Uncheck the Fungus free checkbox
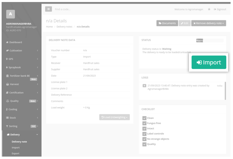Screen dimensions: 233x159 [x=144, y=123]
